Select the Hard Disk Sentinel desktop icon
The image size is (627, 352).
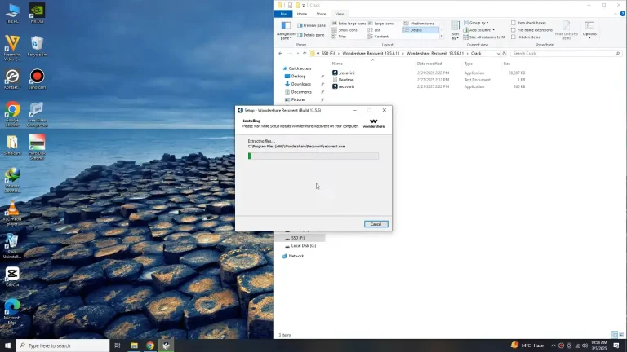click(x=37, y=147)
